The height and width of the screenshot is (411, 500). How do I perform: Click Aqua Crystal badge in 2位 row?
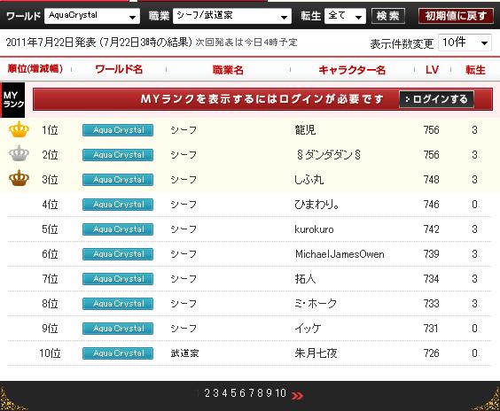[x=118, y=155]
